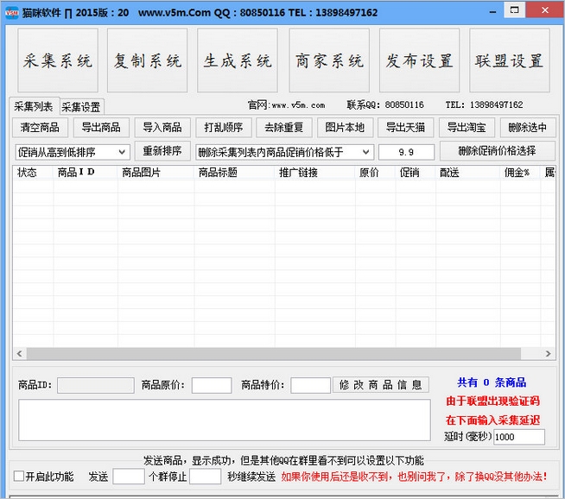Viewport: 565px width, 499px height.
Task: Click the V5M app icon in title bar
Action: tap(12, 13)
